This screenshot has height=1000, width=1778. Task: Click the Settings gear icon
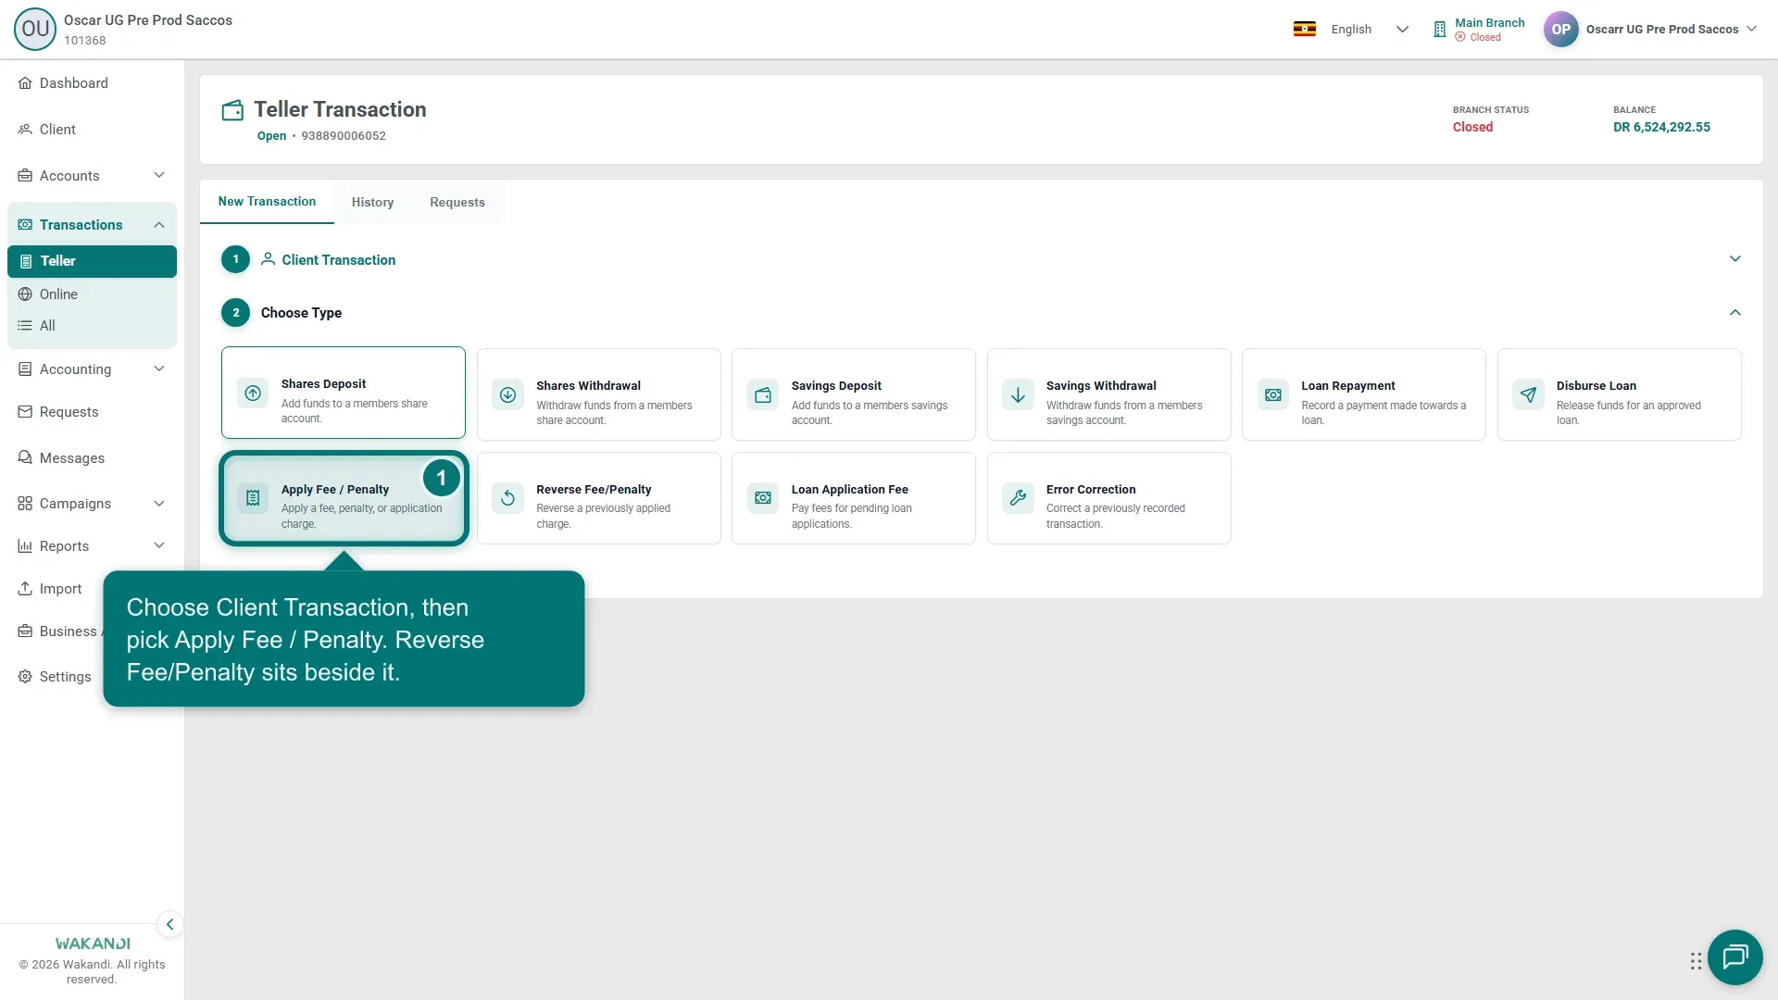point(25,677)
